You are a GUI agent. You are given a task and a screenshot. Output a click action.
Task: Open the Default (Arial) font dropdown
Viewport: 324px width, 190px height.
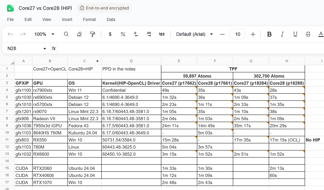coord(195,34)
